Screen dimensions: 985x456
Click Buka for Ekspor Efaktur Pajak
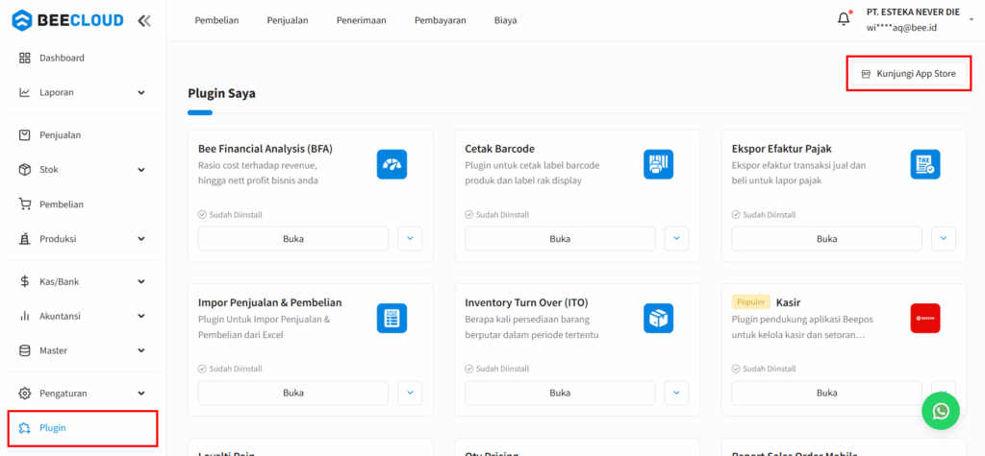tap(826, 239)
